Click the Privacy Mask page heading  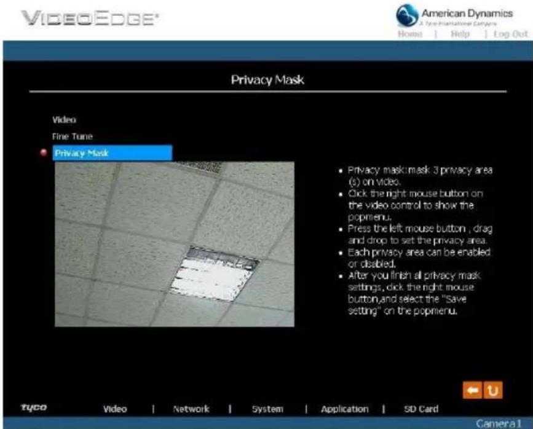267,80
